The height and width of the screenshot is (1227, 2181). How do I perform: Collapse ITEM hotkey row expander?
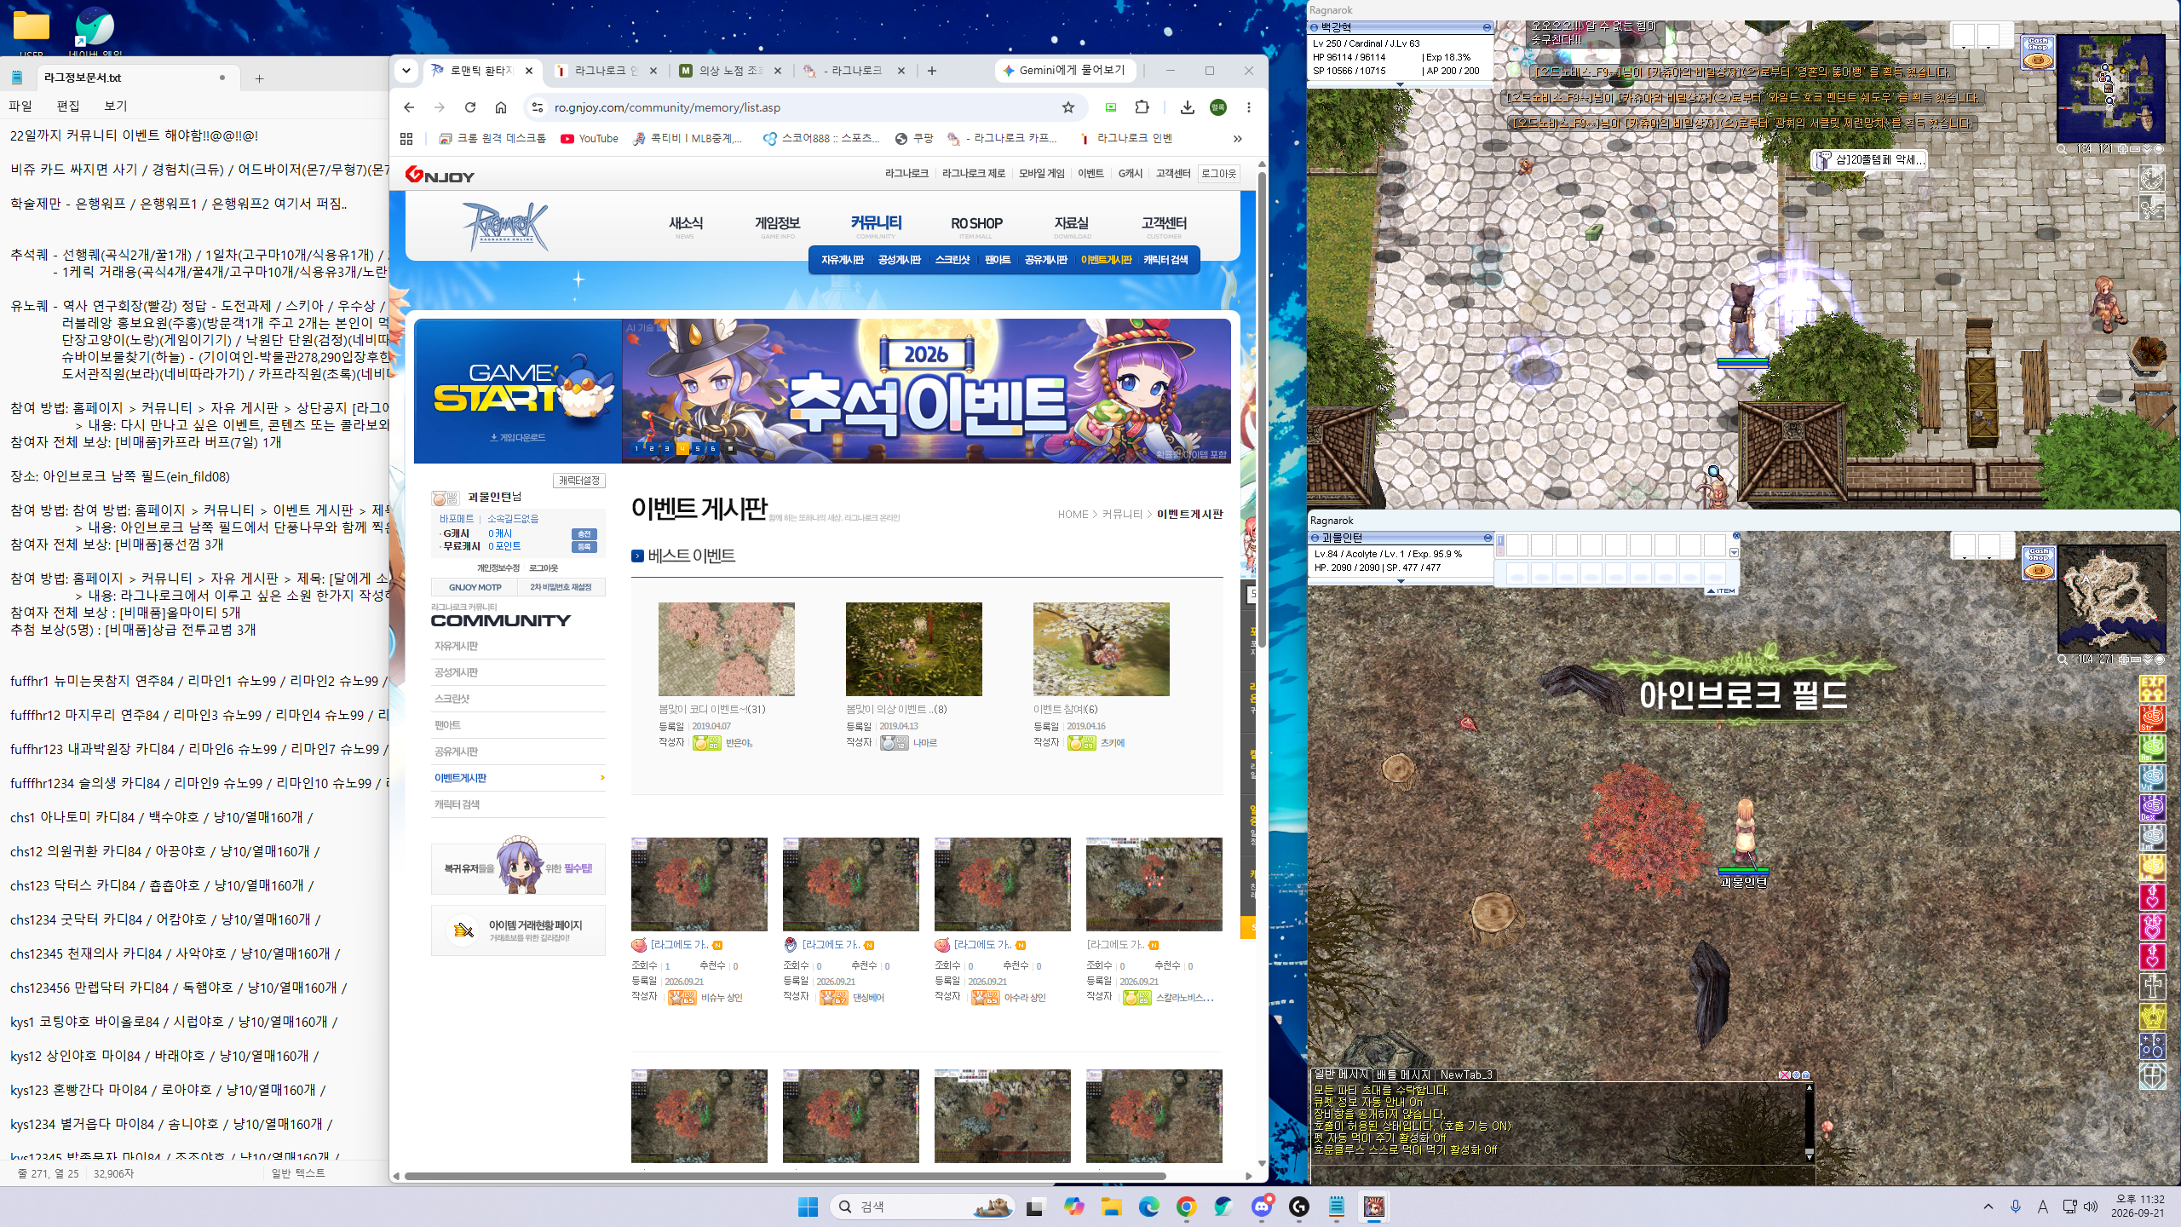click(1721, 590)
